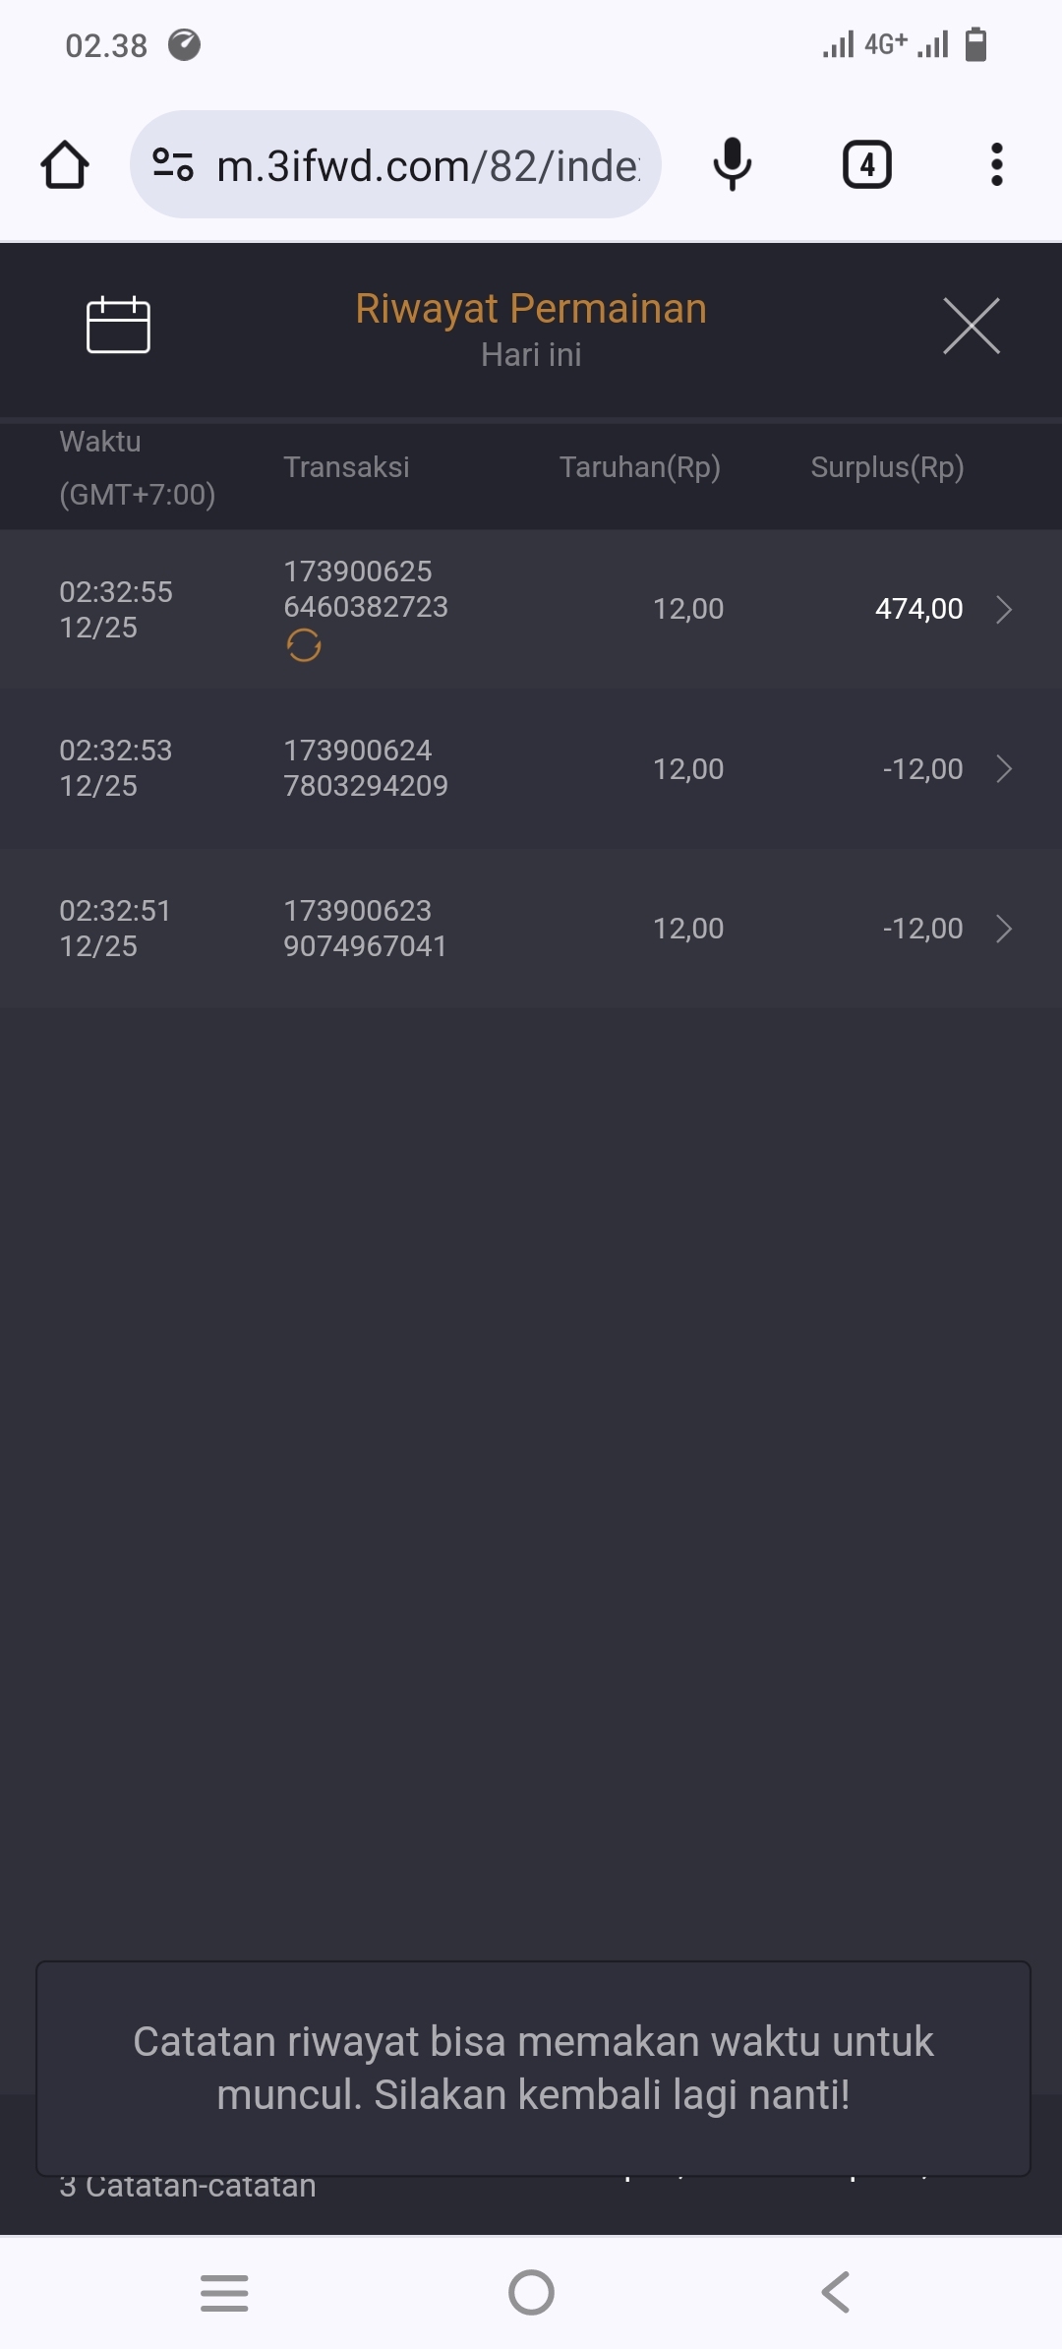Open the browser three-dot menu
This screenshot has height=2349, width=1062.
pyautogui.click(x=996, y=164)
